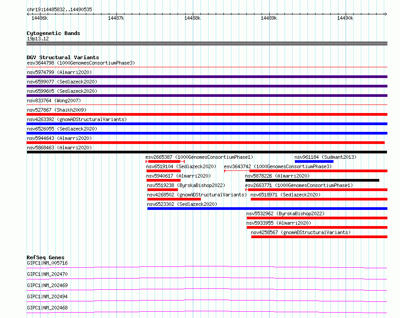Click esv3643742 1000GenomesConsortiumPhase3 label
400x318 pixels.
[x=278, y=166]
